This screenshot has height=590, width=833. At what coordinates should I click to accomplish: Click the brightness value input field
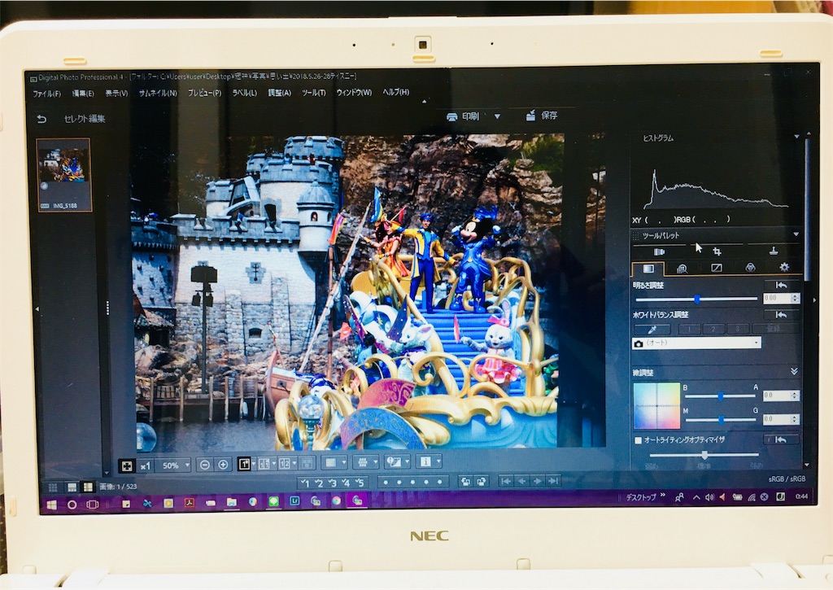click(777, 299)
